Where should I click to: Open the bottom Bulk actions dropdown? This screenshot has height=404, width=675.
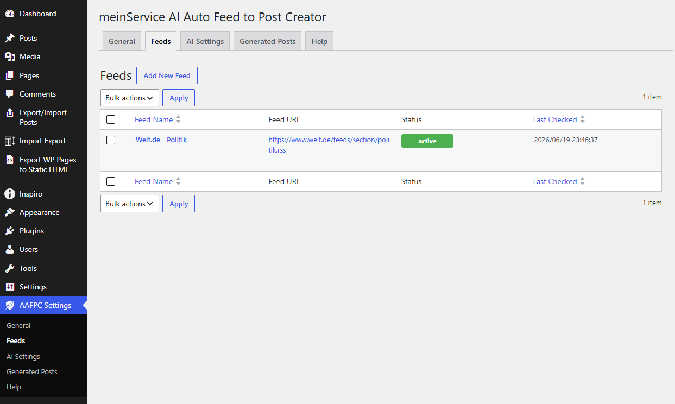[x=130, y=204]
